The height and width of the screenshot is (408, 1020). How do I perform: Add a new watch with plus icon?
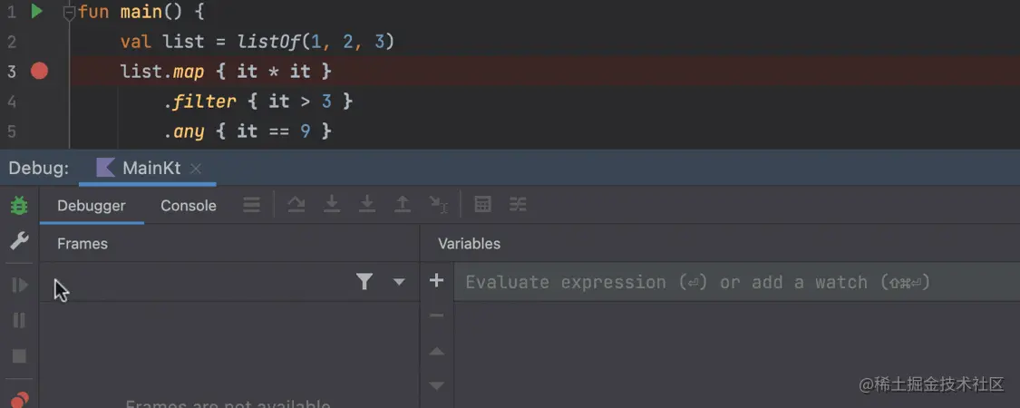tap(436, 280)
